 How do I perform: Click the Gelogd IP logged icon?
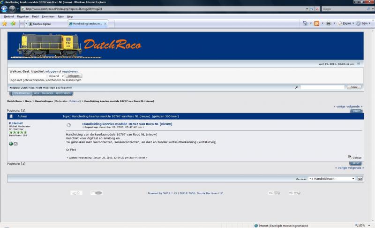[350, 157]
